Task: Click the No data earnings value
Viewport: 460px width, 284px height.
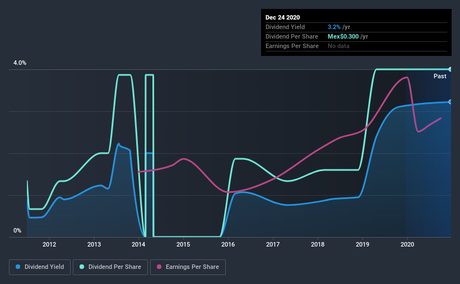Action: [x=338, y=46]
